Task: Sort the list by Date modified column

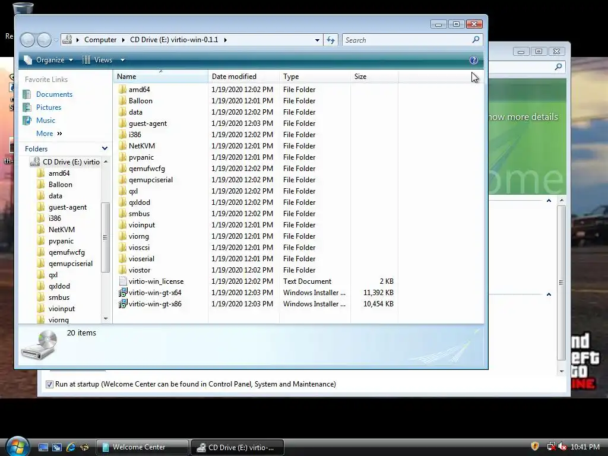Action: tap(243, 77)
